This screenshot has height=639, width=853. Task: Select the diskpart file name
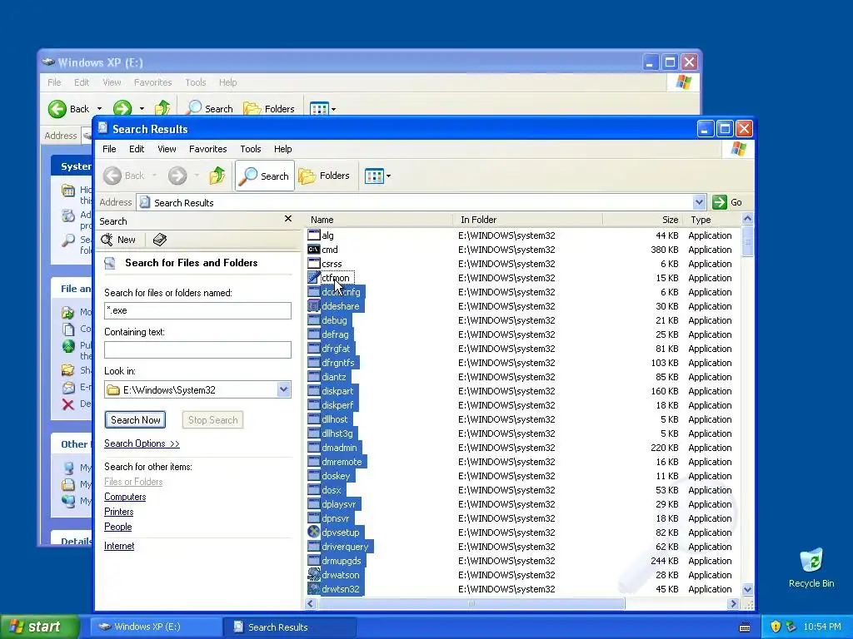pos(337,391)
